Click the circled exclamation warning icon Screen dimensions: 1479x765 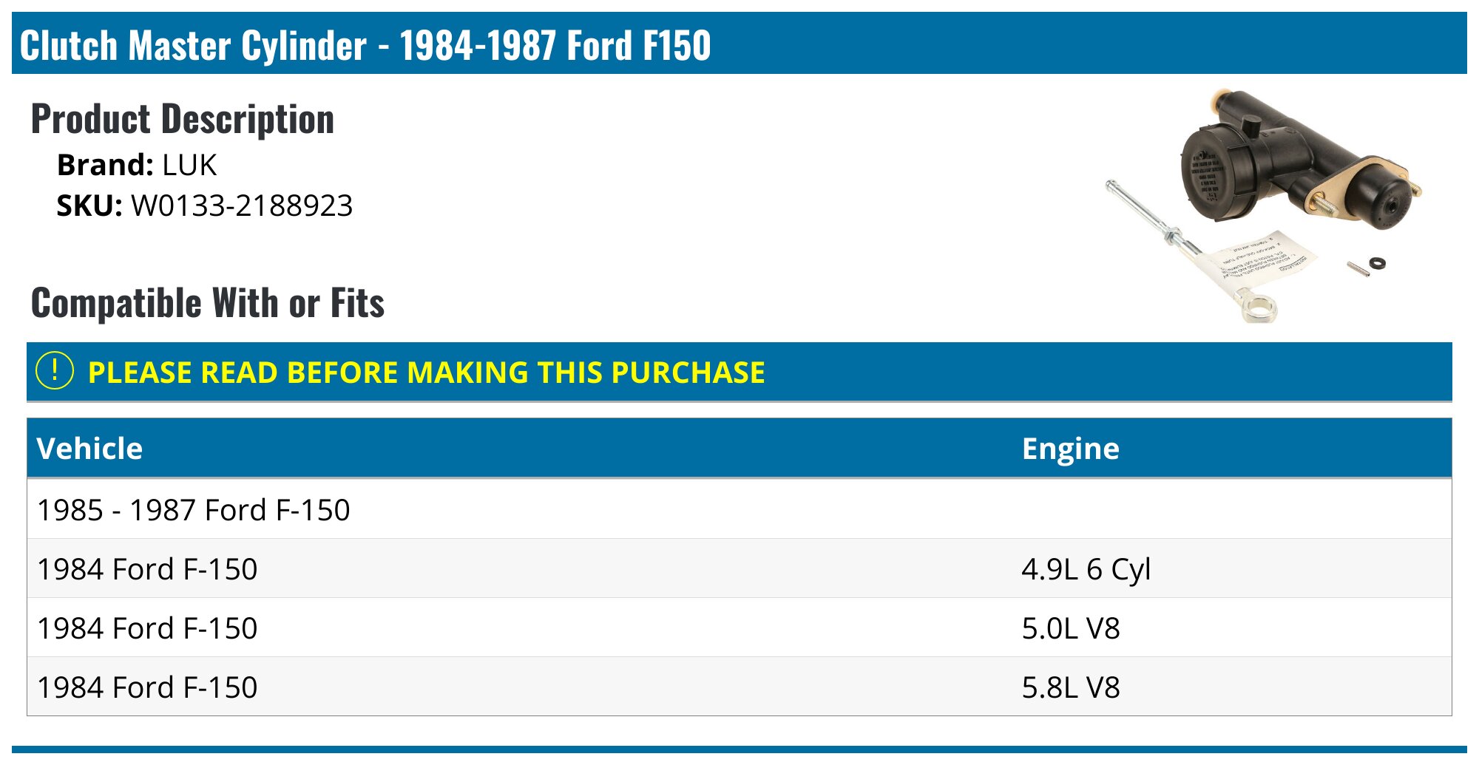point(55,371)
